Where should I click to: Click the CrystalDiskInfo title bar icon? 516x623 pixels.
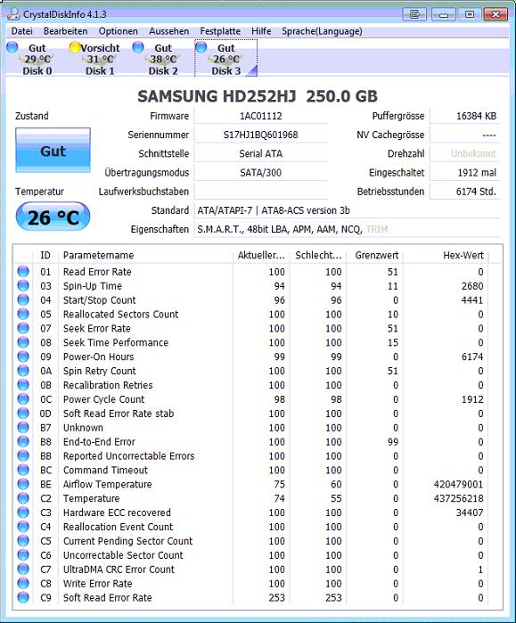[13, 14]
